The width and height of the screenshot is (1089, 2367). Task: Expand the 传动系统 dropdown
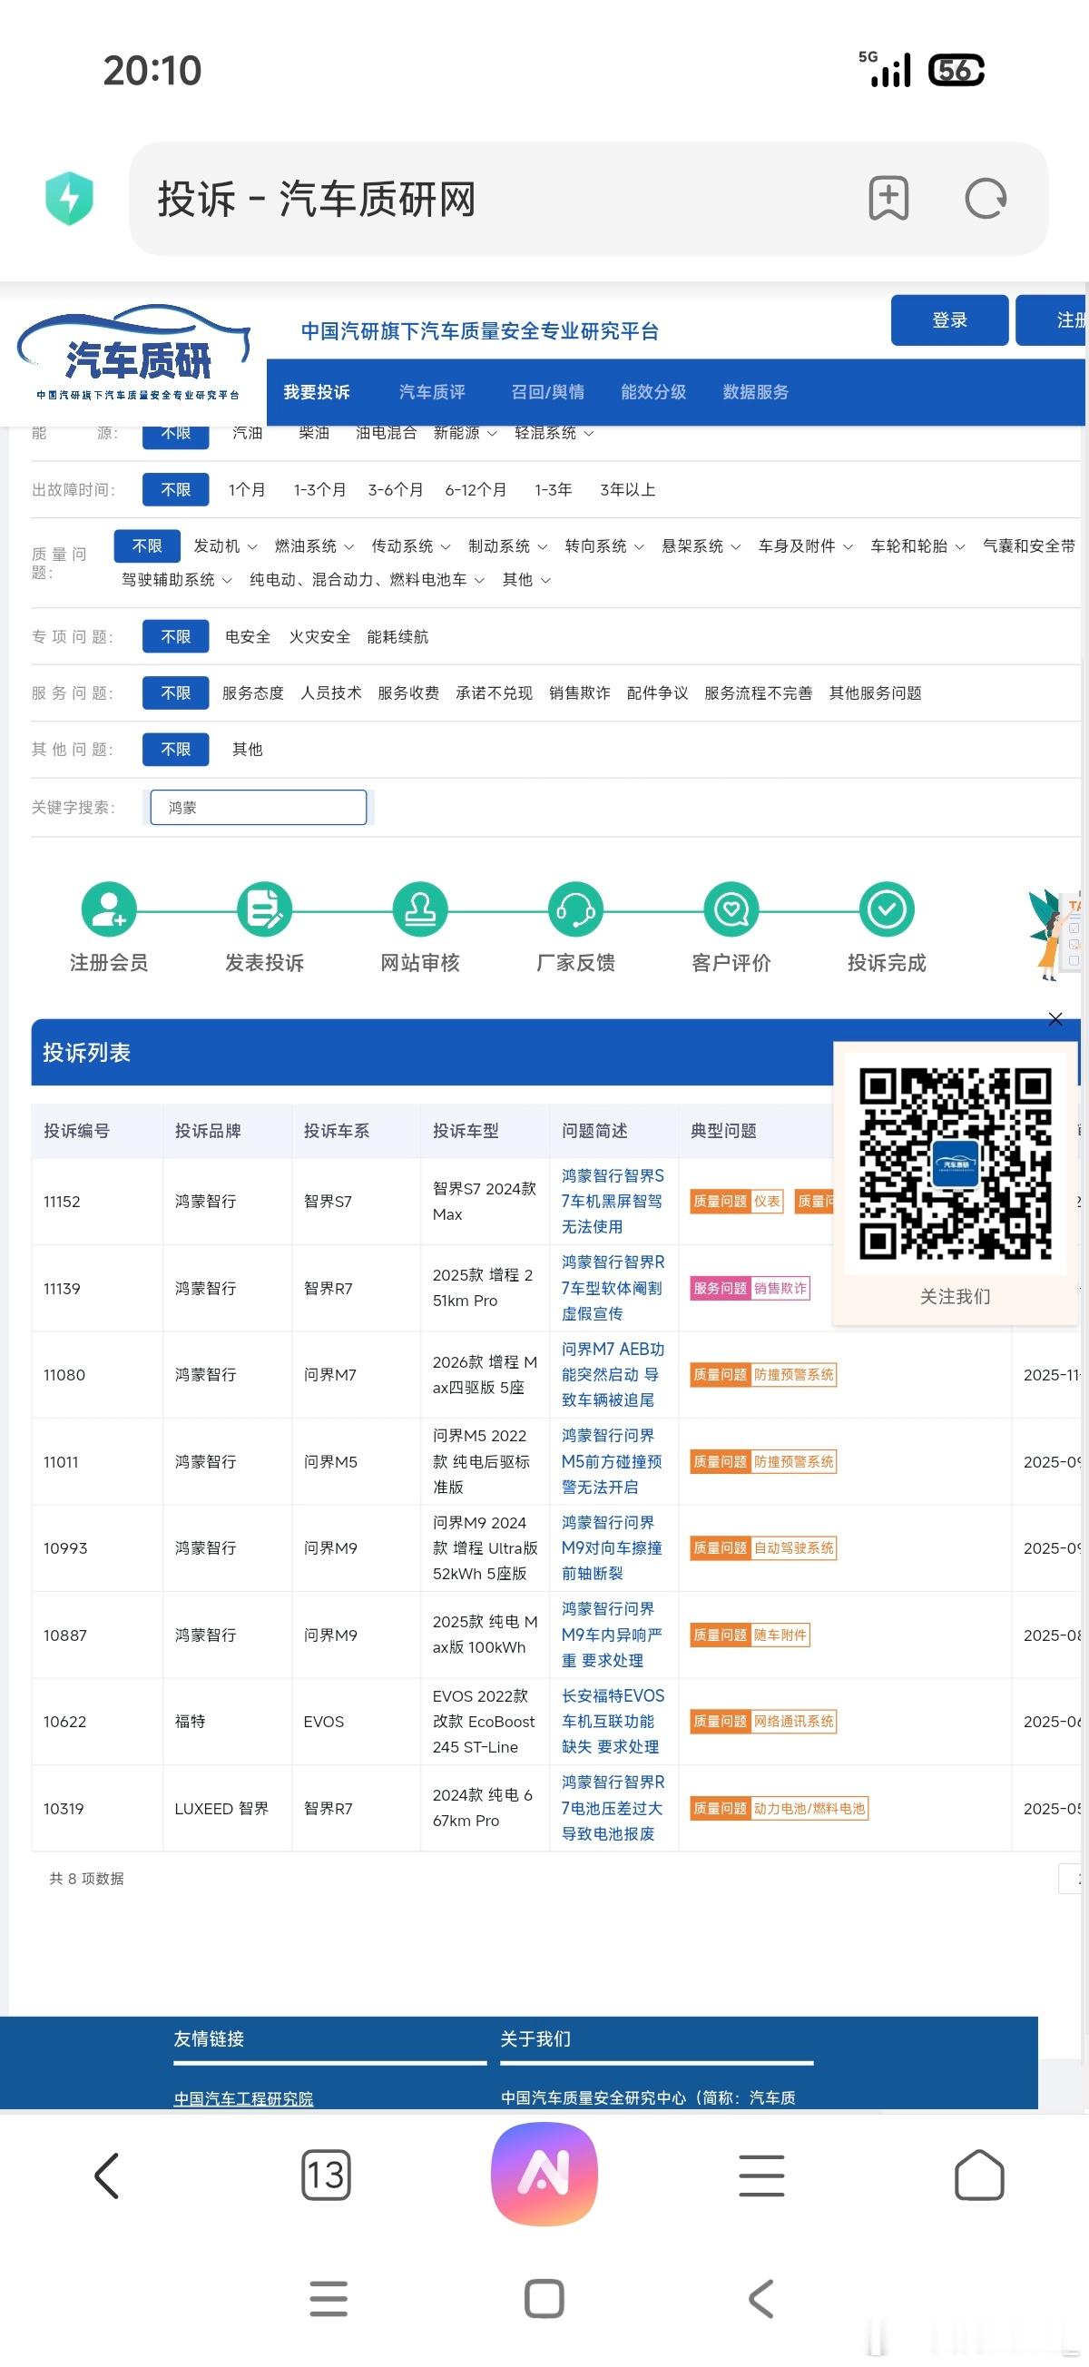[411, 545]
